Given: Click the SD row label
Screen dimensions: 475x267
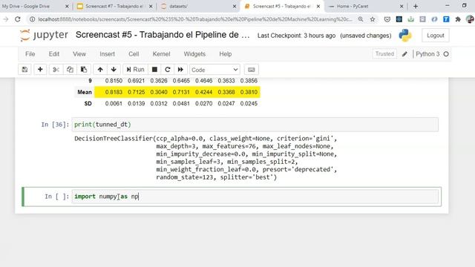Looking at the screenshot, I should (88, 104).
